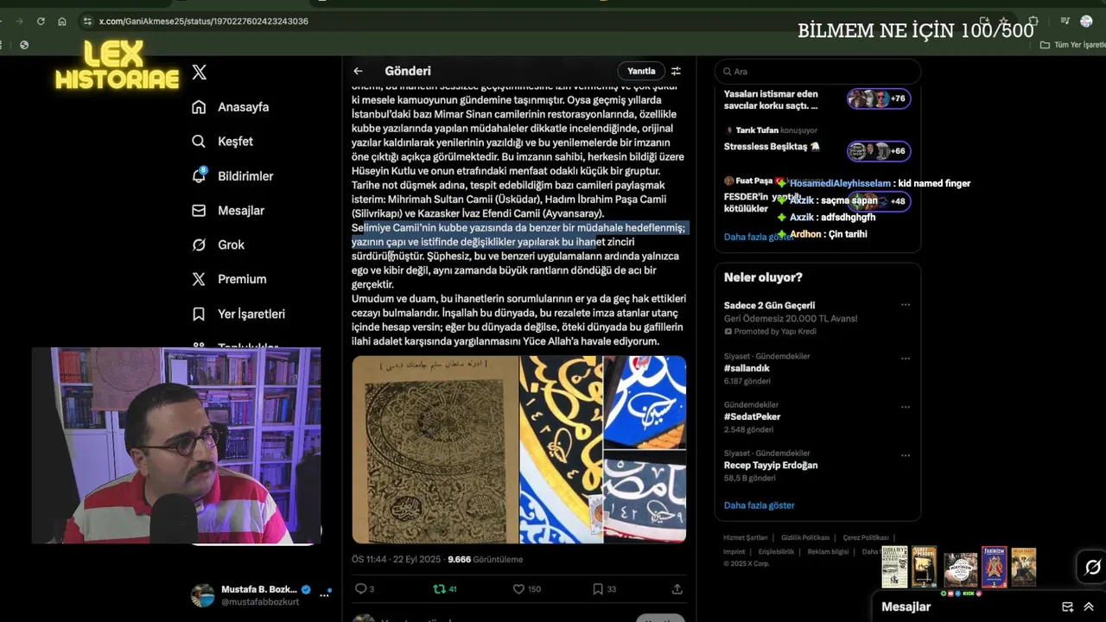Click the browser back button
Screen dimensions: 1106x622
pos(3,21)
